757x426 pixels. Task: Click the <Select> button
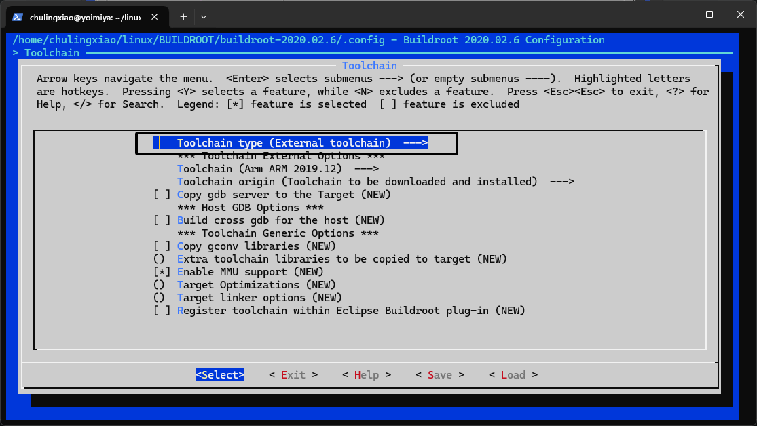click(x=220, y=375)
